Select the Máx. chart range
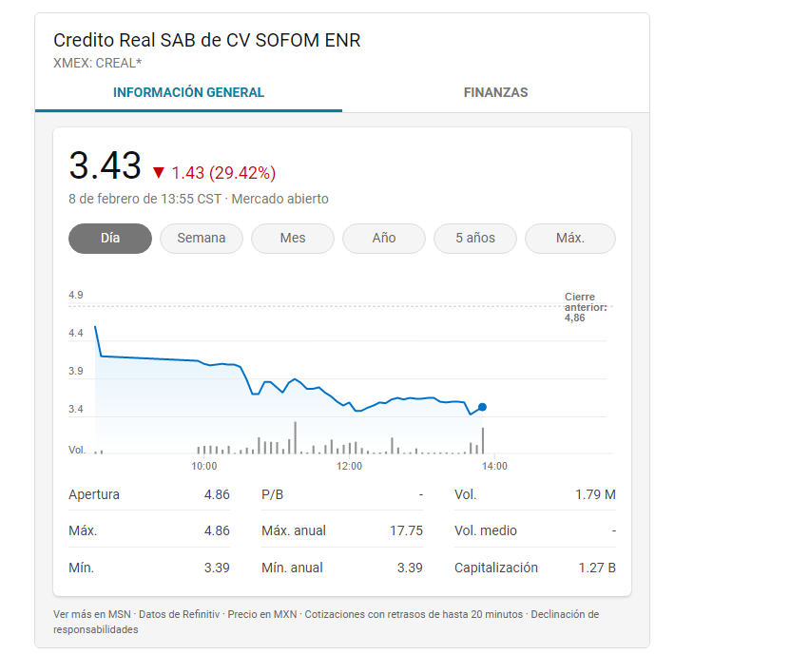790x655 pixels. tap(569, 239)
